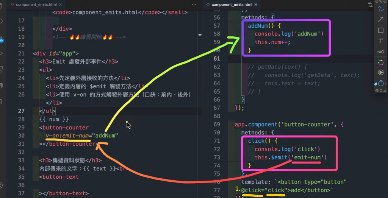Click the blue current-color dot
Screen dimensions: 388x198
pyautogui.click(x=375, y=84)
